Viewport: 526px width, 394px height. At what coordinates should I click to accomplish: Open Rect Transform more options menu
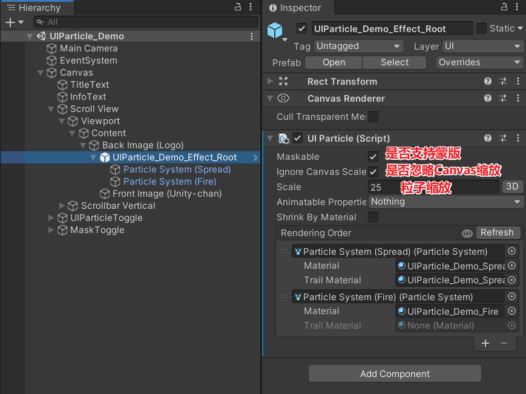pyautogui.click(x=518, y=81)
